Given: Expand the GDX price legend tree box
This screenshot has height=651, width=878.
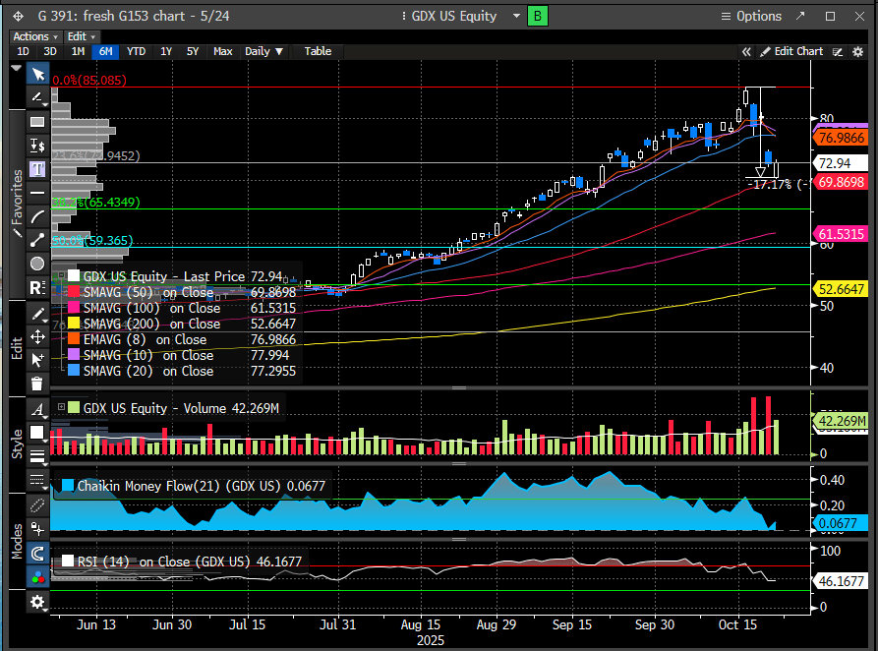Looking at the screenshot, I should click(61, 275).
